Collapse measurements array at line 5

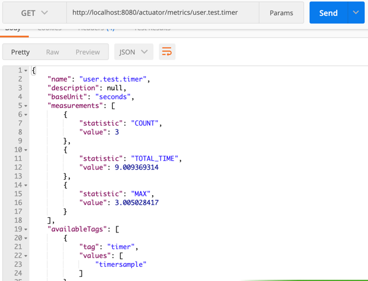click(26, 106)
